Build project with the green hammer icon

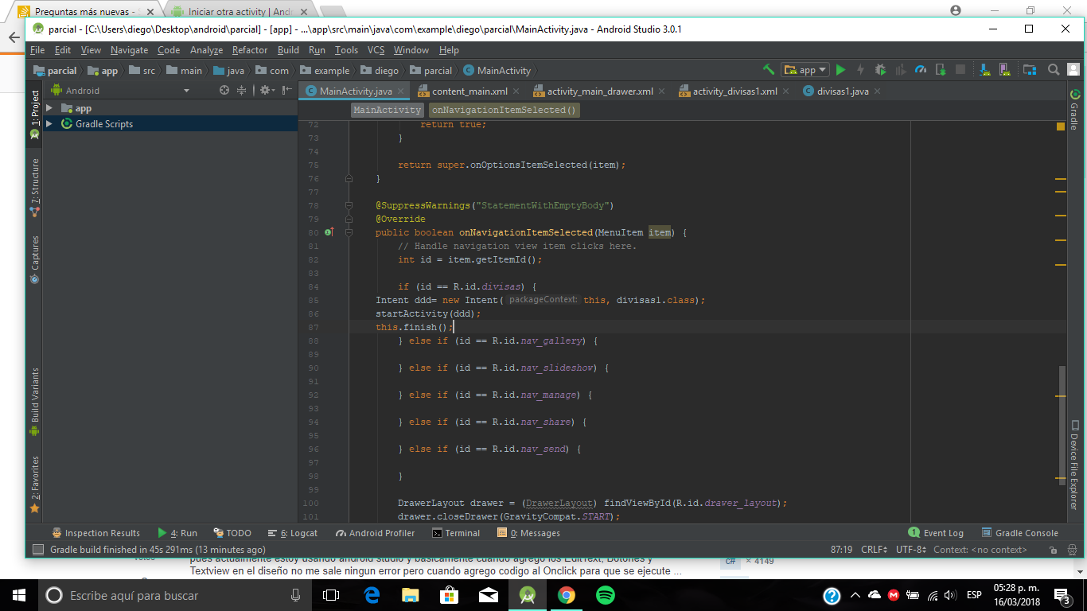(768, 70)
